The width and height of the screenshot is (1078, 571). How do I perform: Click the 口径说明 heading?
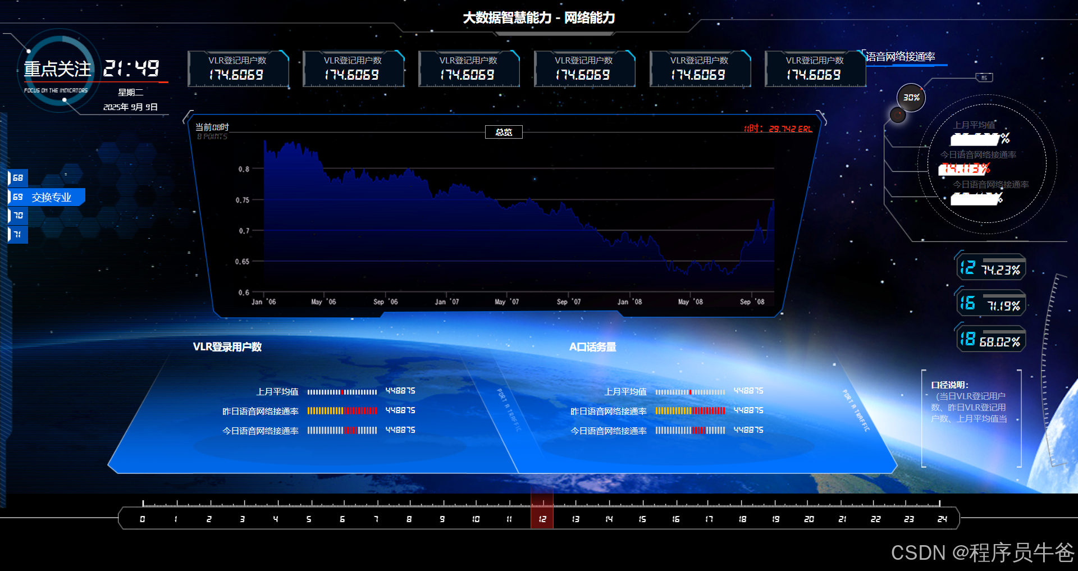pos(950,385)
